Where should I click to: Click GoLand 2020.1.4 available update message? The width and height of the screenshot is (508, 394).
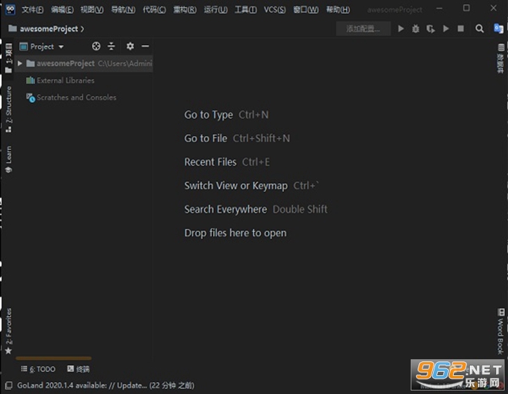point(106,385)
